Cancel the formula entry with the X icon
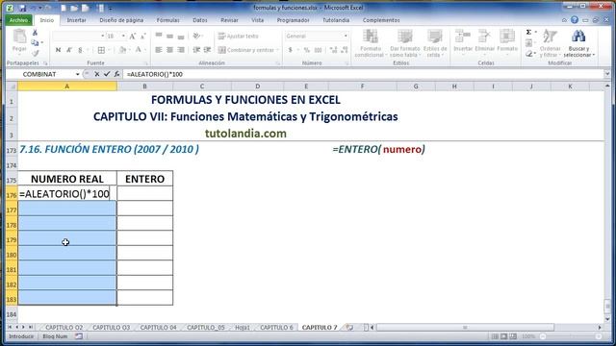Image resolution: width=616 pixels, height=346 pixels. (96, 74)
